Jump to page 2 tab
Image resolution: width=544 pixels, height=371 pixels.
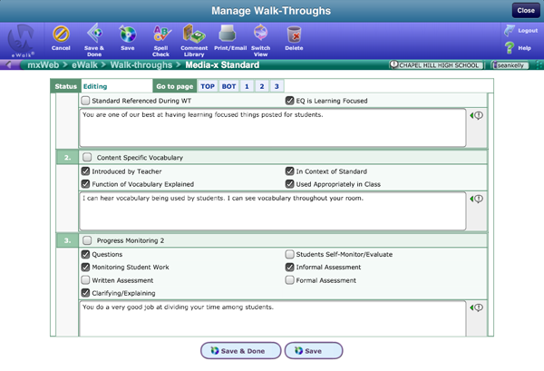(261, 86)
